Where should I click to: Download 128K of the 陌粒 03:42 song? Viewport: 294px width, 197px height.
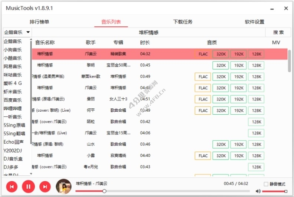[x=256, y=122]
